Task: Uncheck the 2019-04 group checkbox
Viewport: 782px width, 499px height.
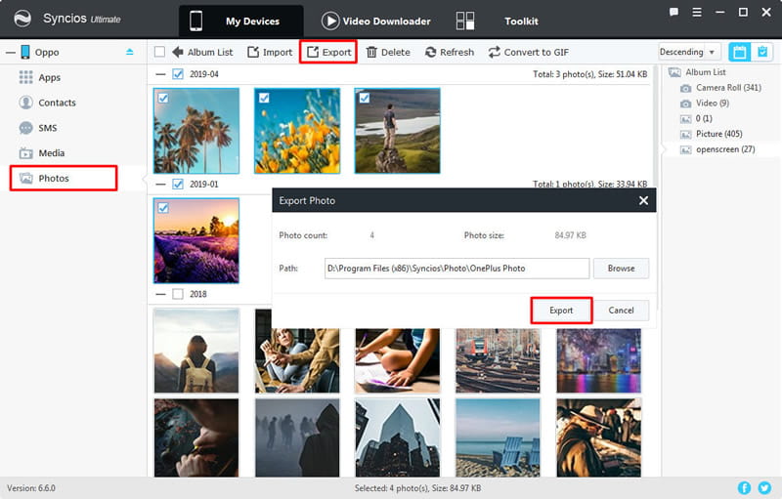Action: pyautogui.click(x=178, y=74)
